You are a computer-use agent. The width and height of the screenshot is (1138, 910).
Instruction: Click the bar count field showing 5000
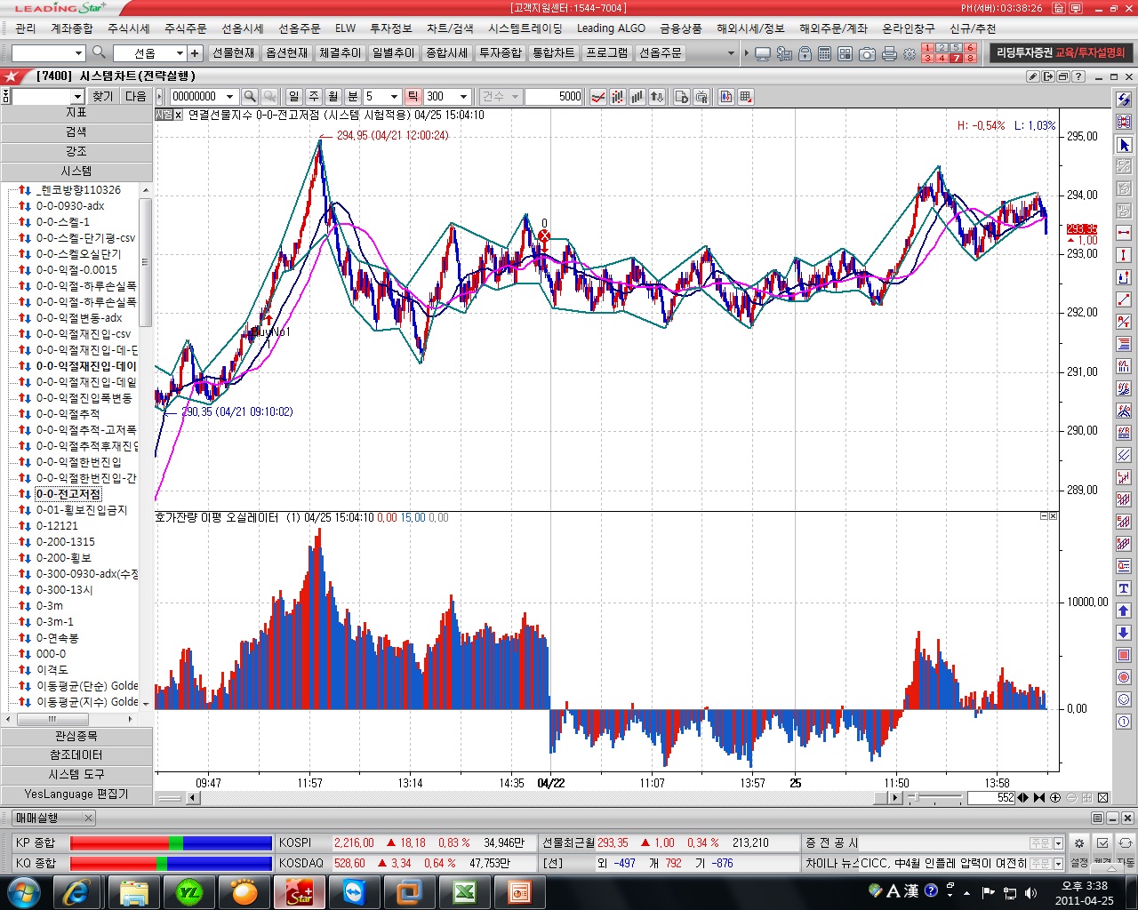point(554,96)
